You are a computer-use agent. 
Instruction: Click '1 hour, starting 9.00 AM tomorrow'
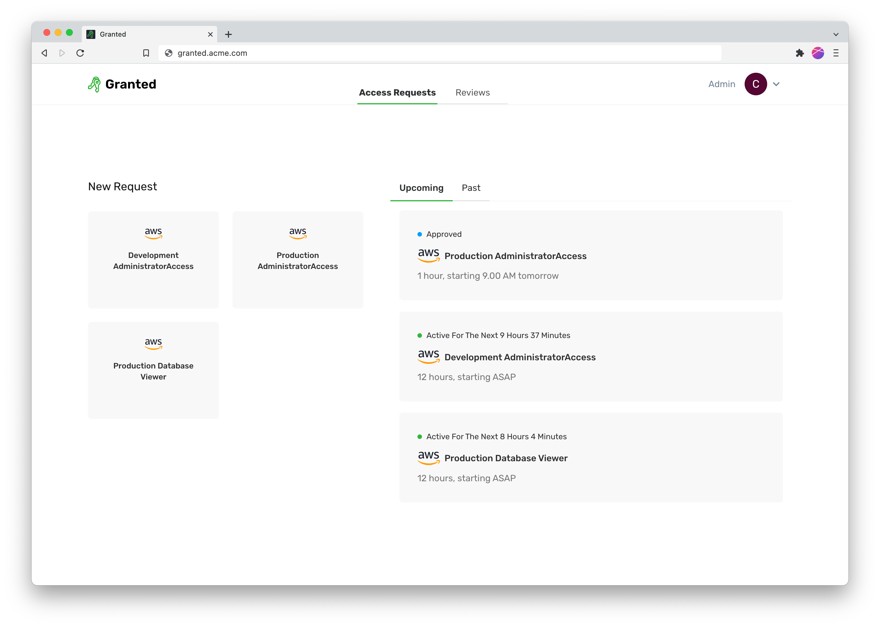coord(487,276)
